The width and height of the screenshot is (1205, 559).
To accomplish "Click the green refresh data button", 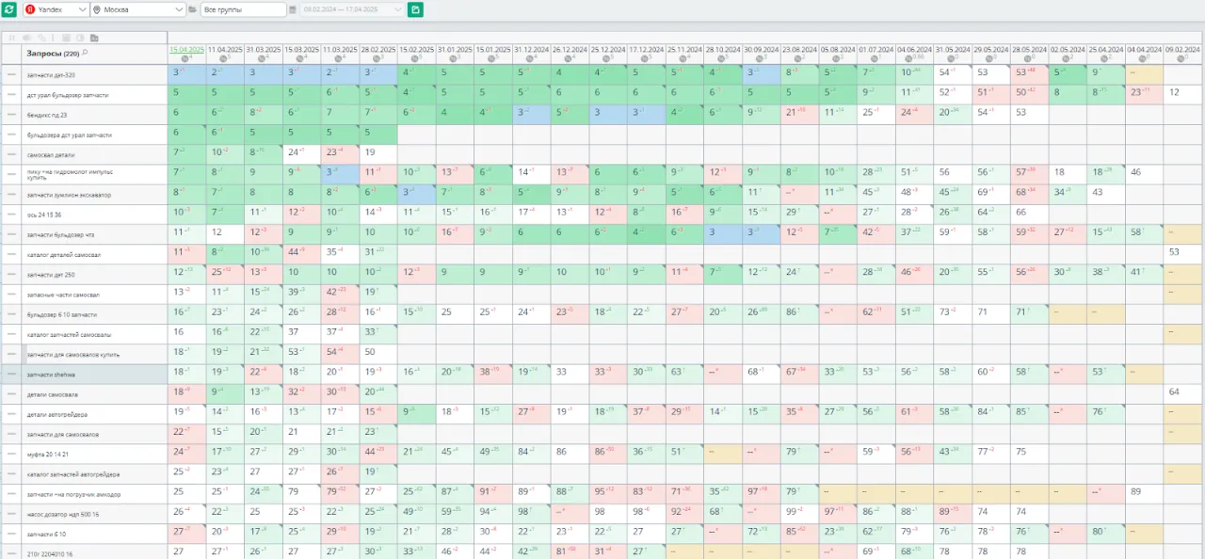I will 9,9.
